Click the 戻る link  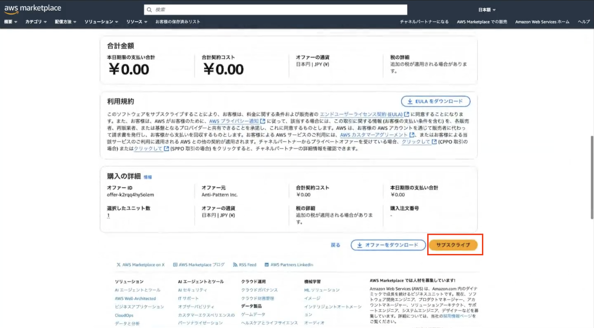[335, 245]
